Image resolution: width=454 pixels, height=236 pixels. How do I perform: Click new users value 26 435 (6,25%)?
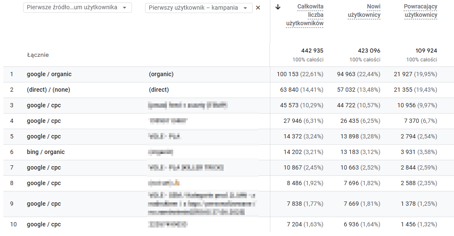[360, 121]
